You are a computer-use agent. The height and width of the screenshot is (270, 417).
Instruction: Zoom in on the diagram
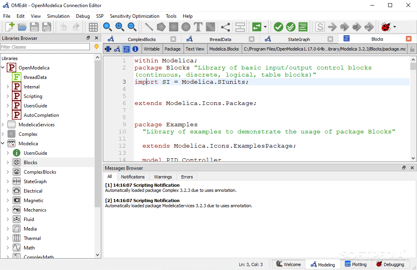click(x=119, y=27)
